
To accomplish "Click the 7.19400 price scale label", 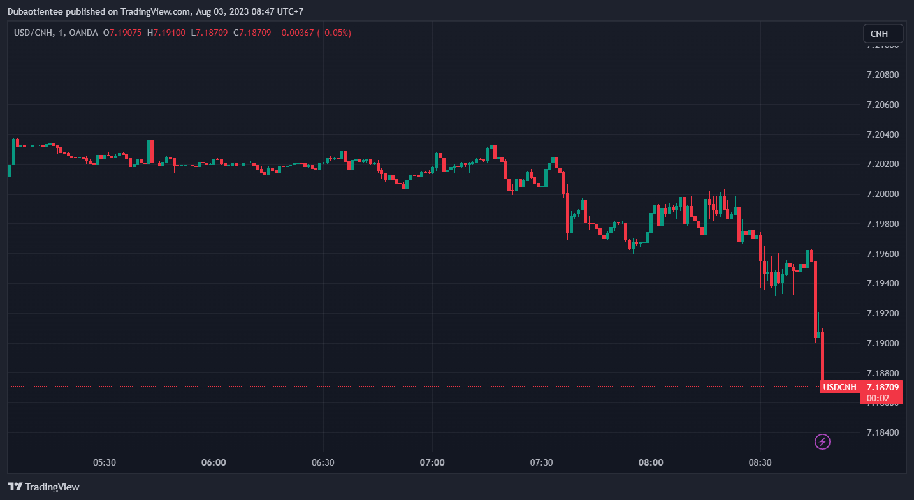I will pyautogui.click(x=883, y=283).
